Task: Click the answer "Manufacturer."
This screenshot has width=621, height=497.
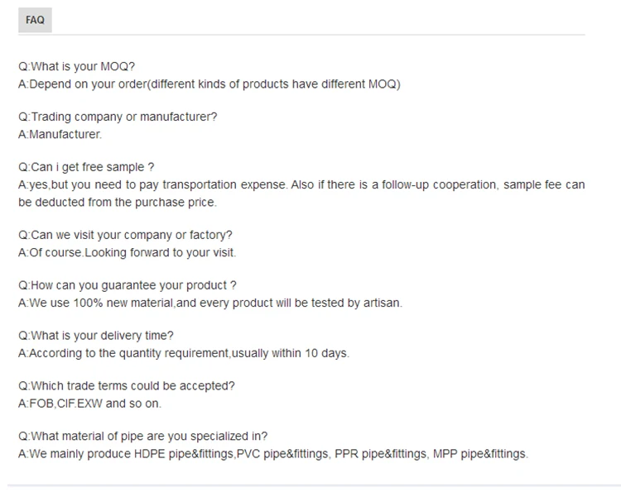Action: point(60,135)
